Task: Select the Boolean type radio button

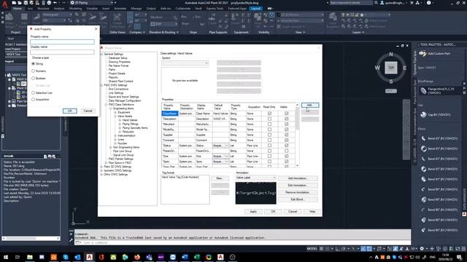Action: click(34, 78)
